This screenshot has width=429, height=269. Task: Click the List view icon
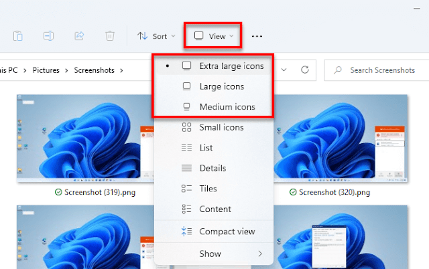[186, 148]
